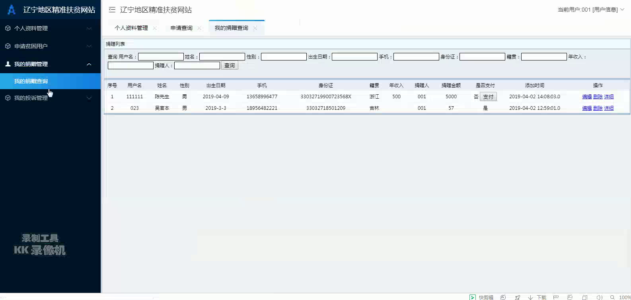This screenshot has width=631, height=300.
Task: Click the 添加时间 column header
Action: click(x=534, y=86)
